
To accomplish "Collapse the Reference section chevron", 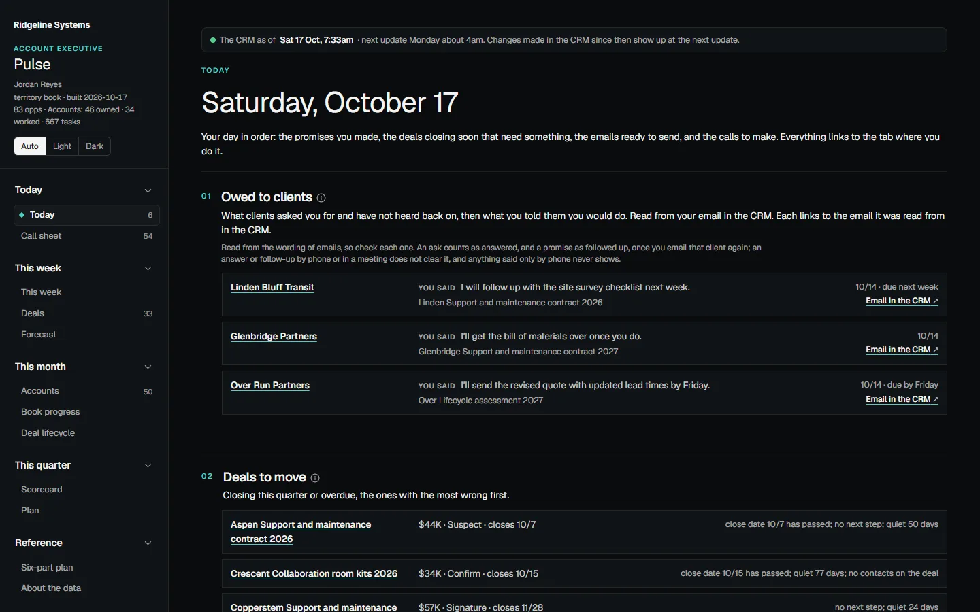I will click(148, 543).
